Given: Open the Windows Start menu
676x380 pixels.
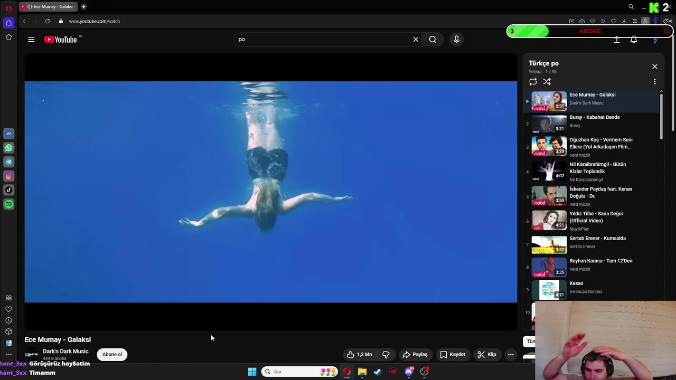Looking at the screenshot, I should click(252, 372).
